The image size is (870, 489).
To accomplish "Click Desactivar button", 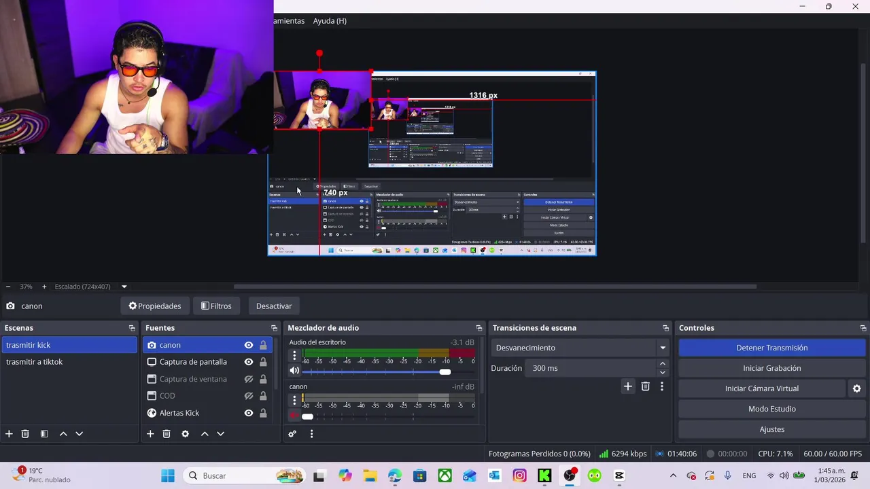I will click(274, 306).
